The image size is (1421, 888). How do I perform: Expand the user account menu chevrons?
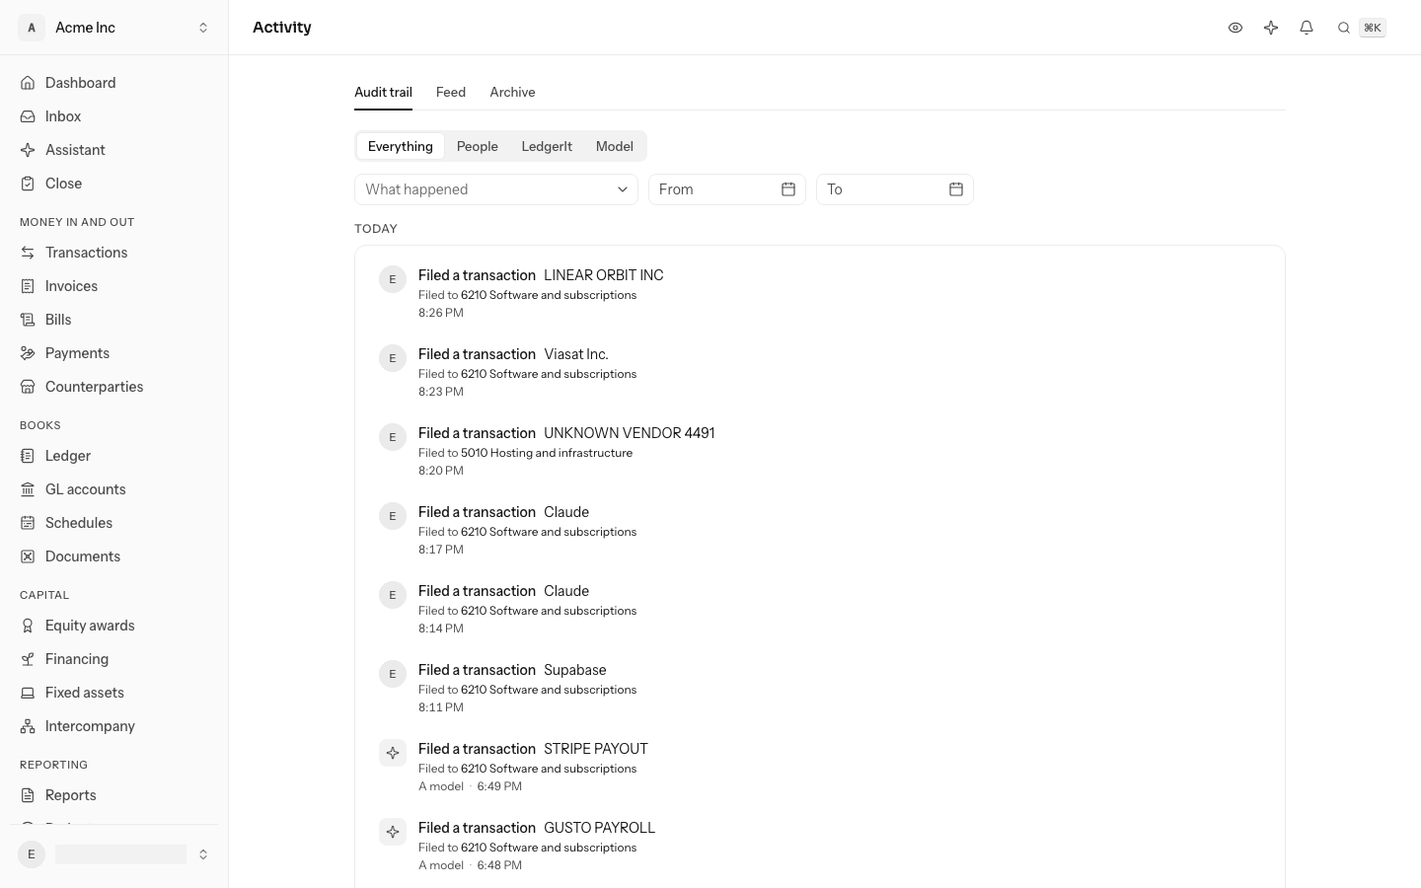click(203, 854)
